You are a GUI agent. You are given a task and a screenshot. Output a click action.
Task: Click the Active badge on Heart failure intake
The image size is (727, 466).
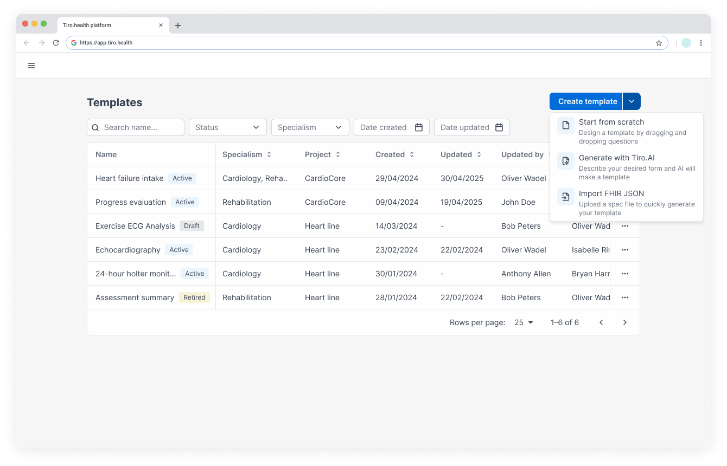pos(182,178)
